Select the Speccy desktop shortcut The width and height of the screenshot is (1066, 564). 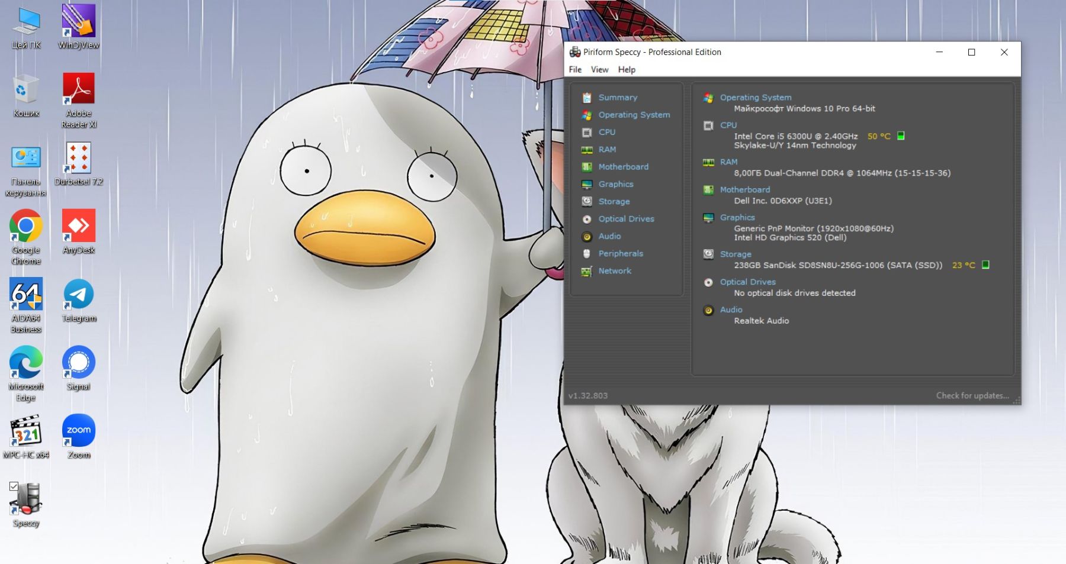pyautogui.click(x=26, y=505)
